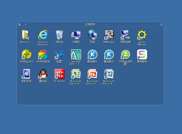Image resolution: width=182 pixels, height=134 pixels.
Task: Select the 计算机 computer icon
Action: point(76,35)
